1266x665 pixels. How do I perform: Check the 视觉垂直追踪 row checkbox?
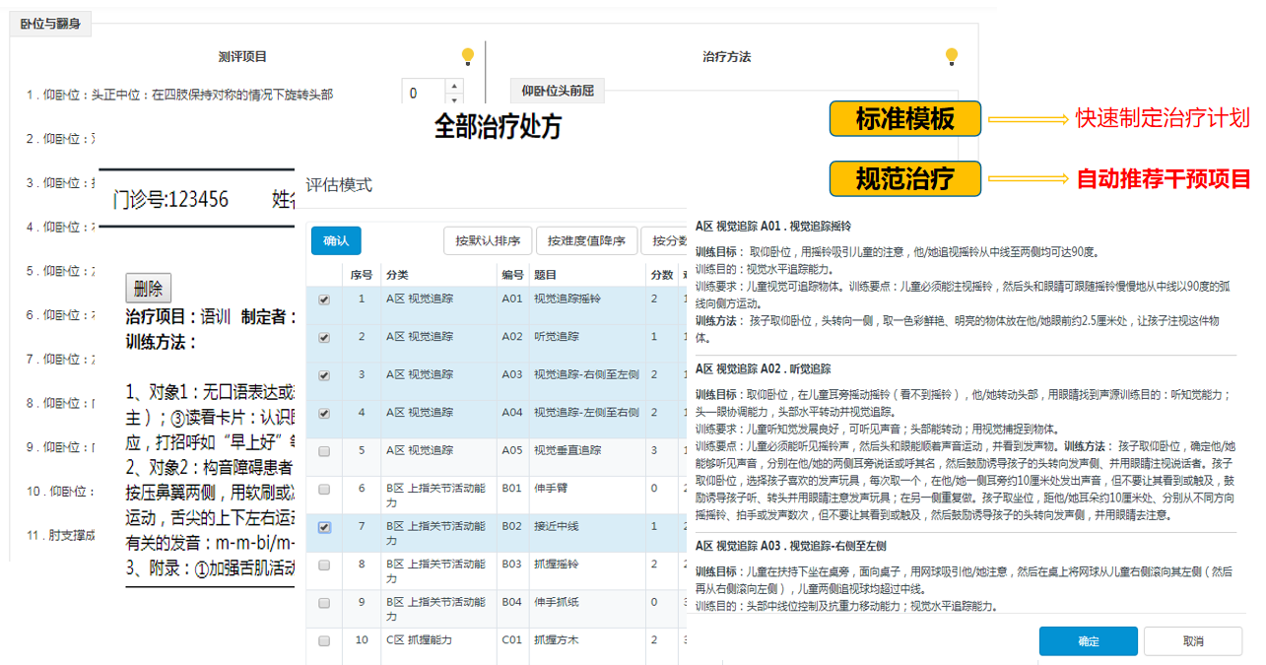point(324,451)
